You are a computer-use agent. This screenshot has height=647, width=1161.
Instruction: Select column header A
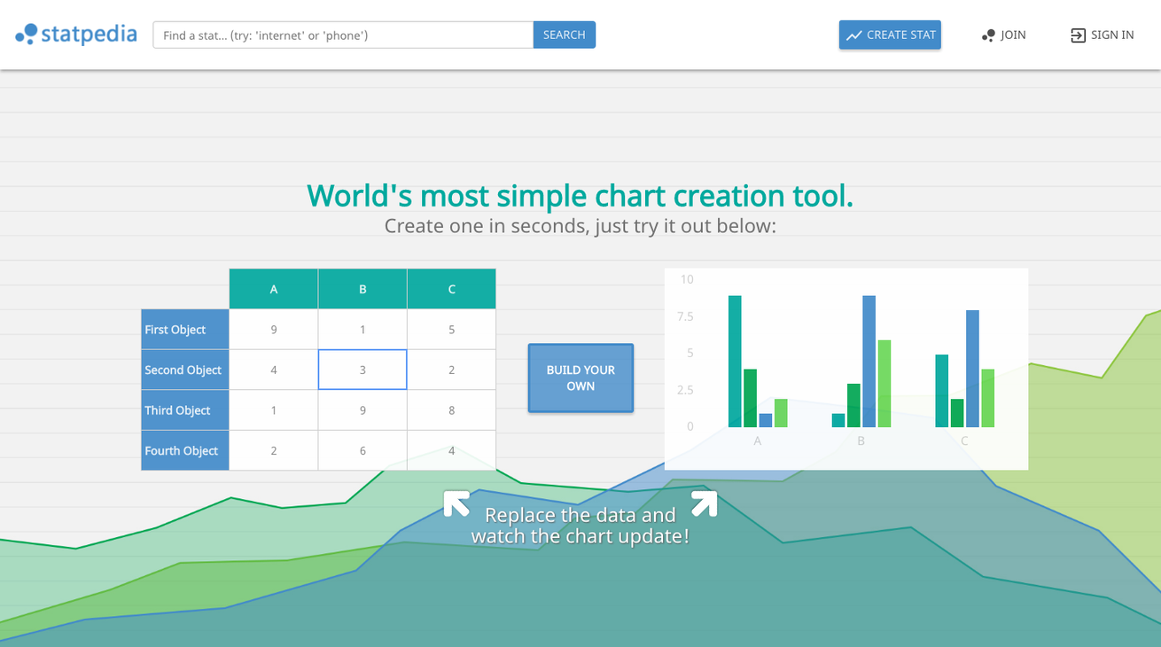coord(274,289)
